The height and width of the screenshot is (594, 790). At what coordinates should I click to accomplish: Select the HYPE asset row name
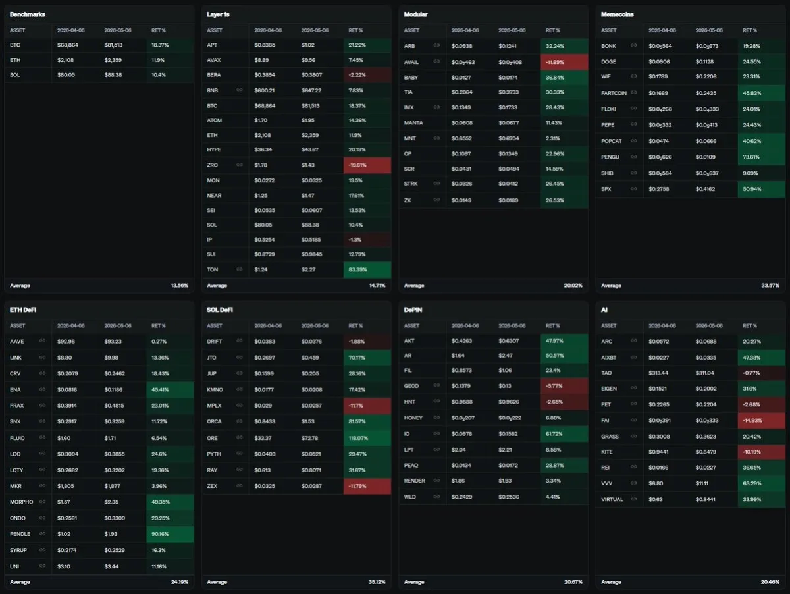(x=214, y=149)
